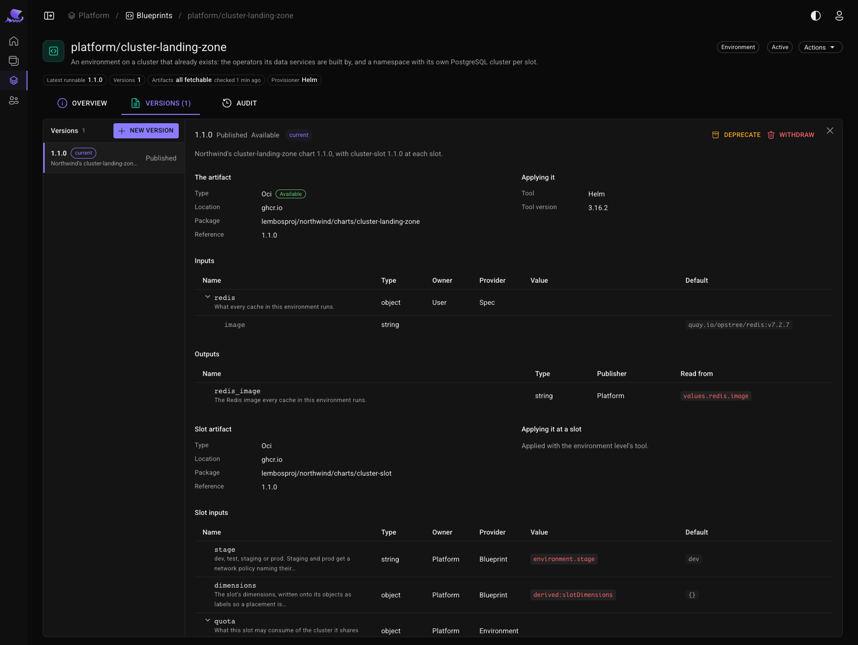Screen dimensions: 858x645
Task: Collapse the quota slot input row
Action: 208,620
